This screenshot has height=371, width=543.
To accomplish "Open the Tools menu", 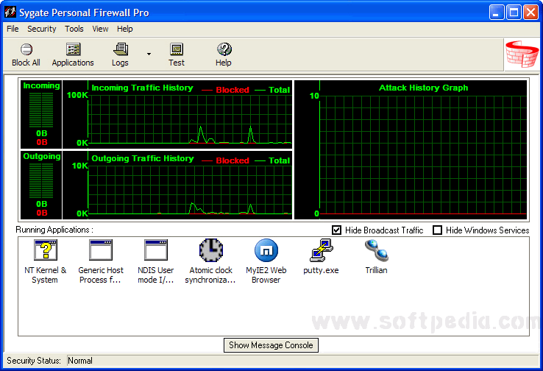I will click(74, 29).
